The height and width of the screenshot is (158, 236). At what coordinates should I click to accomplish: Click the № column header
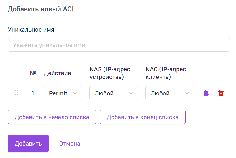pyautogui.click(x=33, y=73)
